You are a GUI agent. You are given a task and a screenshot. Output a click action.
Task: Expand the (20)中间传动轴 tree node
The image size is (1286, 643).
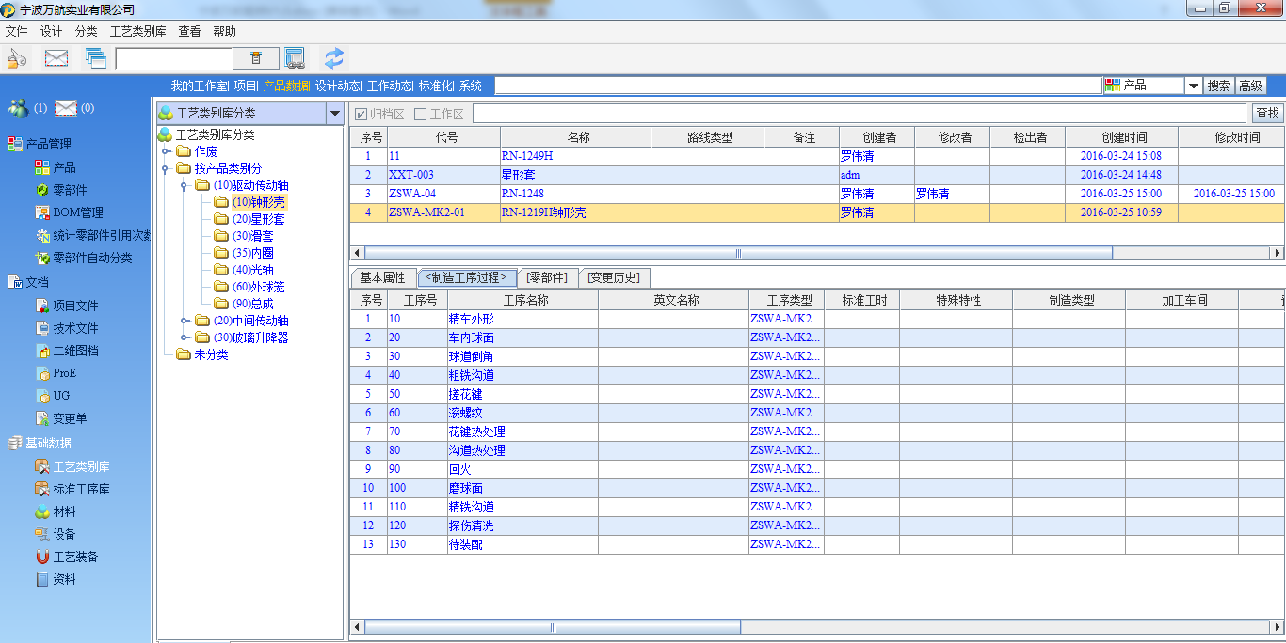coord(185,321)
